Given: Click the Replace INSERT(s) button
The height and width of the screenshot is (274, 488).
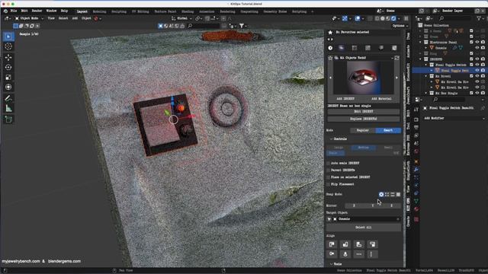Looking at the screenshot, I should [x=364, y=119].
